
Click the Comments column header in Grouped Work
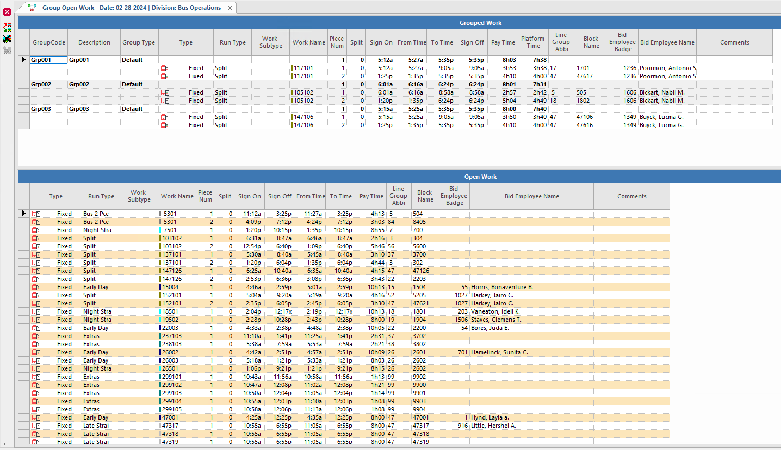[734, 42]
